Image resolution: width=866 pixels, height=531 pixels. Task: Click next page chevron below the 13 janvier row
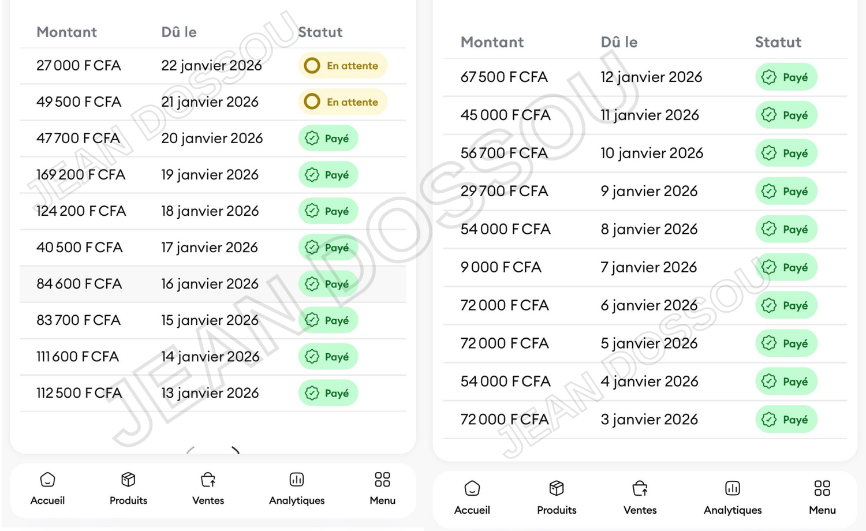[236, 450]
